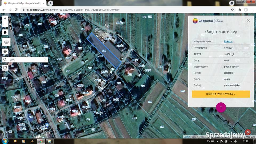This screenshot has width=256, height=144.
Task: Click the PL language indicator
Action: (x=208, y=141)
